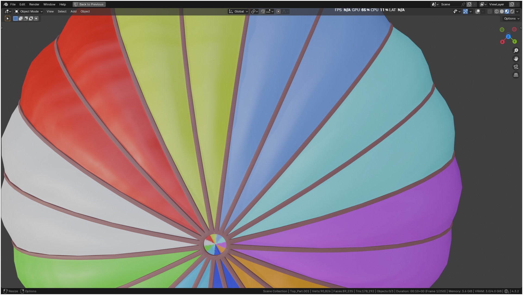Click Options mouse icon in status bar
This screenshot has height=295, width=523.
(x=22, y=291)
